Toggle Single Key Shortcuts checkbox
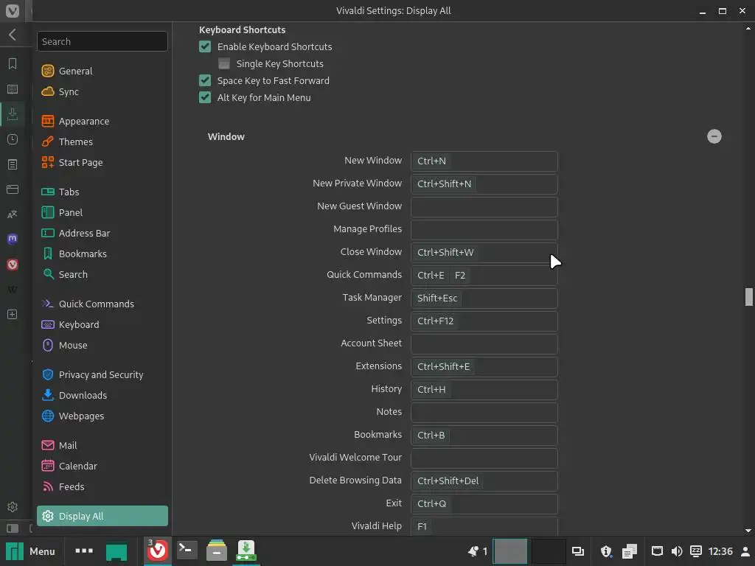 [224, 63]
